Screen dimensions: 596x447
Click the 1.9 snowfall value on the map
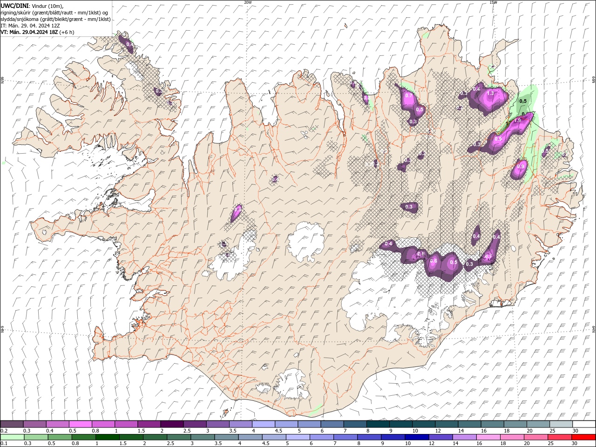[x=517, y=120]
